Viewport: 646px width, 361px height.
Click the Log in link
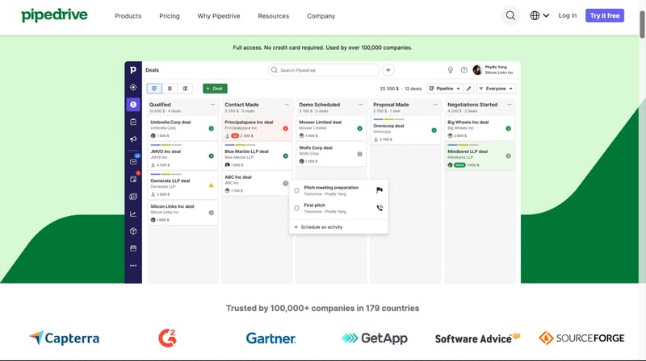568,15
